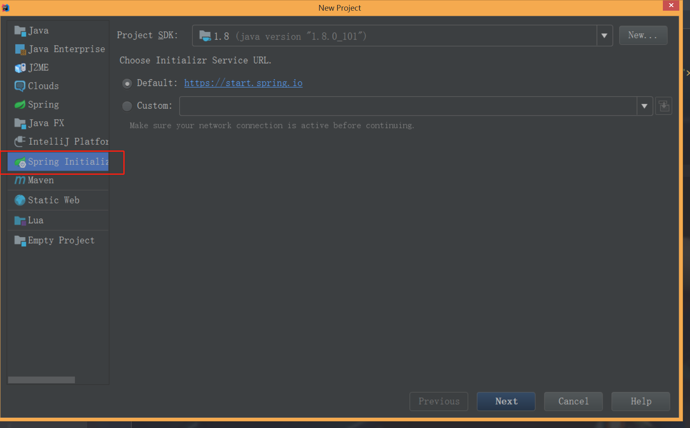The height and width of the screenshot is (428, 690).
Task: Click the New... SDK button
Action: 643,35
